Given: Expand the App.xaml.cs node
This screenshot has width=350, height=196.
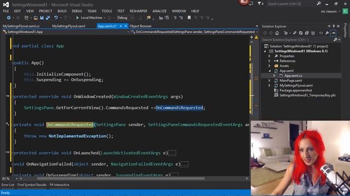Looking at the screenshot, I should coord(275,76).
